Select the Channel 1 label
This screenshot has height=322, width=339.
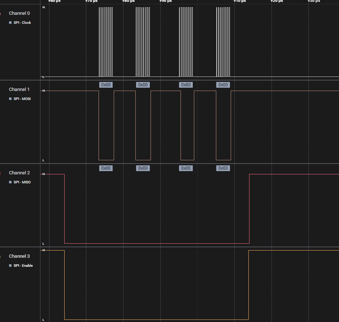pyautogui.click(x=19, y=90)
